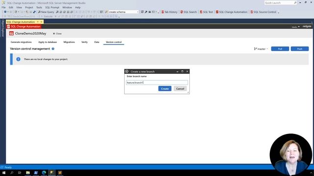Click the Ready status bar text
The width and height of the screenshot is (314, 176).
tap(8, 167)
